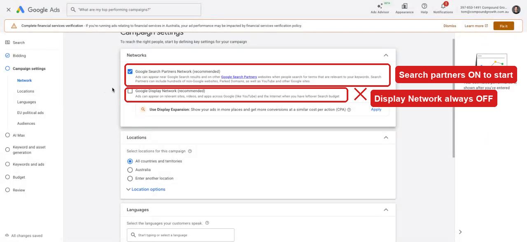The height and width of the screenshot is (242, 527).
Task: Click the completed Bidding step icon
Action: click(x=7, y=56)
